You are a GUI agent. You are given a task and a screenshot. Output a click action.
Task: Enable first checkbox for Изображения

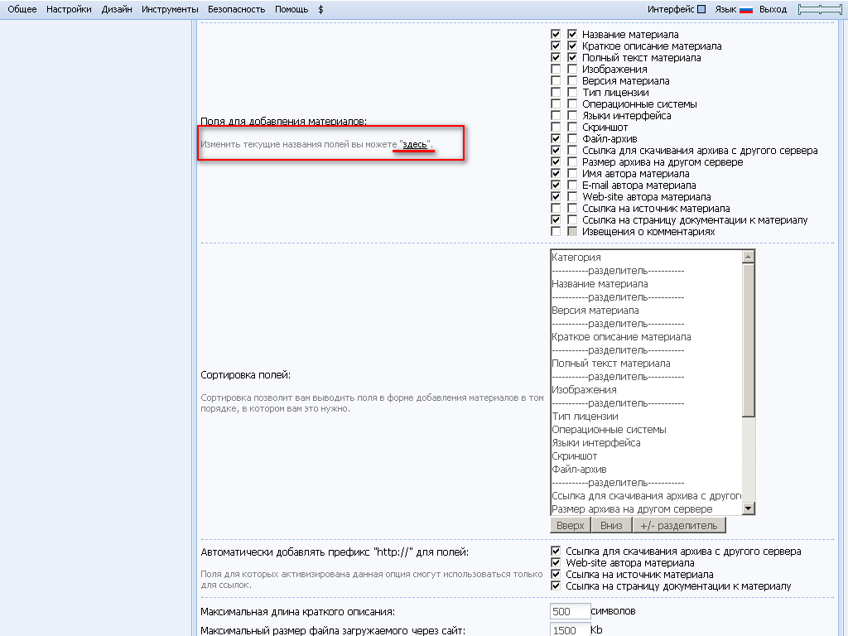pyautogui.click(x=556, y=70)
